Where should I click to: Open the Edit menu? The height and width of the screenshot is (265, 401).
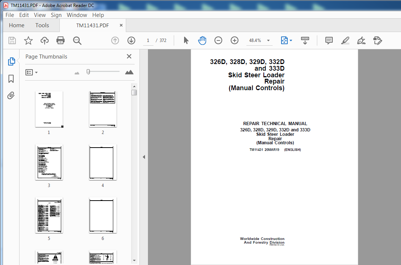click(24, 15)
